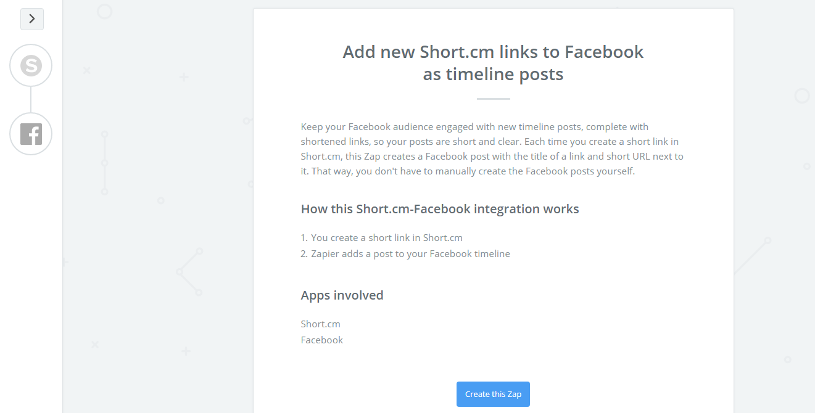Collapse the sidebar using the chevron control
The width and height of the screenshot is (815, 413).
coord(31,19)
